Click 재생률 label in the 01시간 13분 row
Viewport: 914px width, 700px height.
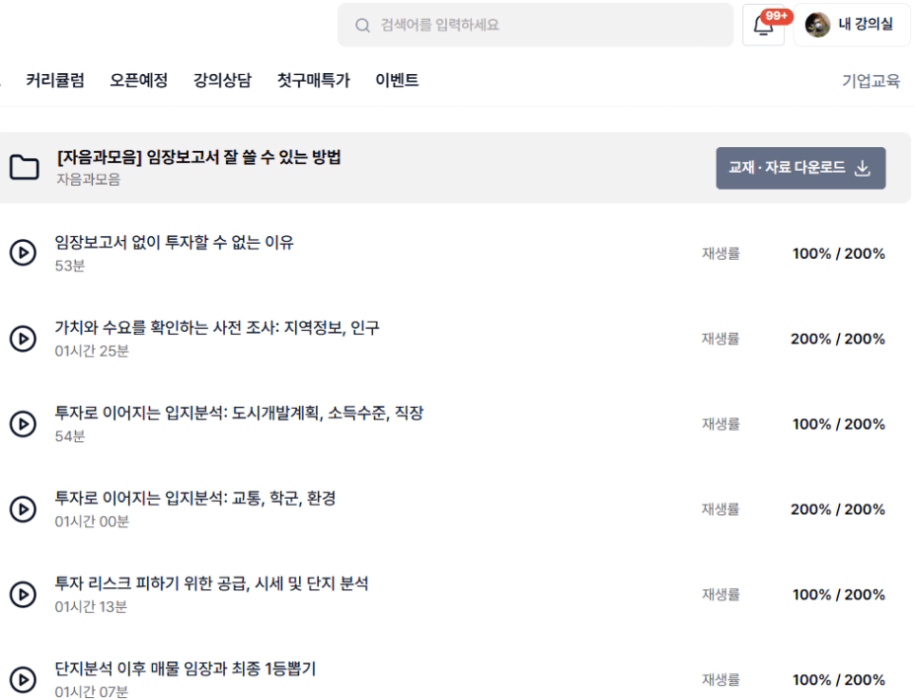[721, 594]
